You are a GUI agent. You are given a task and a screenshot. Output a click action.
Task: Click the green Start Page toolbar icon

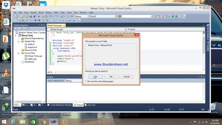point(173,16)
